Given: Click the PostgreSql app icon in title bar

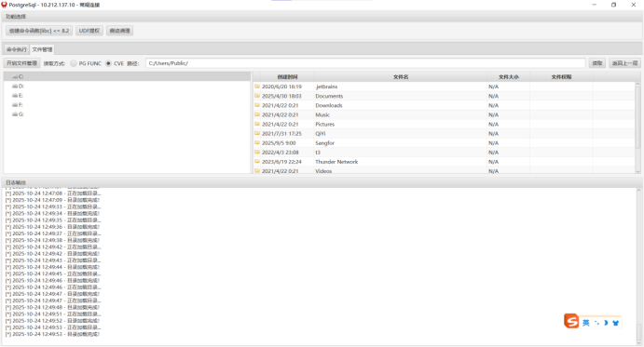Looking at the screenshot, I should tap(4, 5).
